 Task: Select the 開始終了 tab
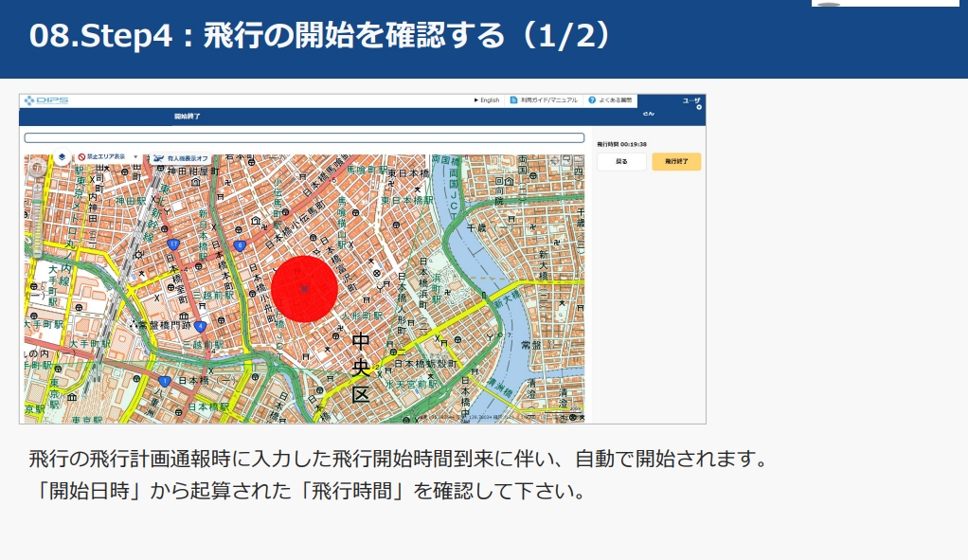tap(187, 117)
